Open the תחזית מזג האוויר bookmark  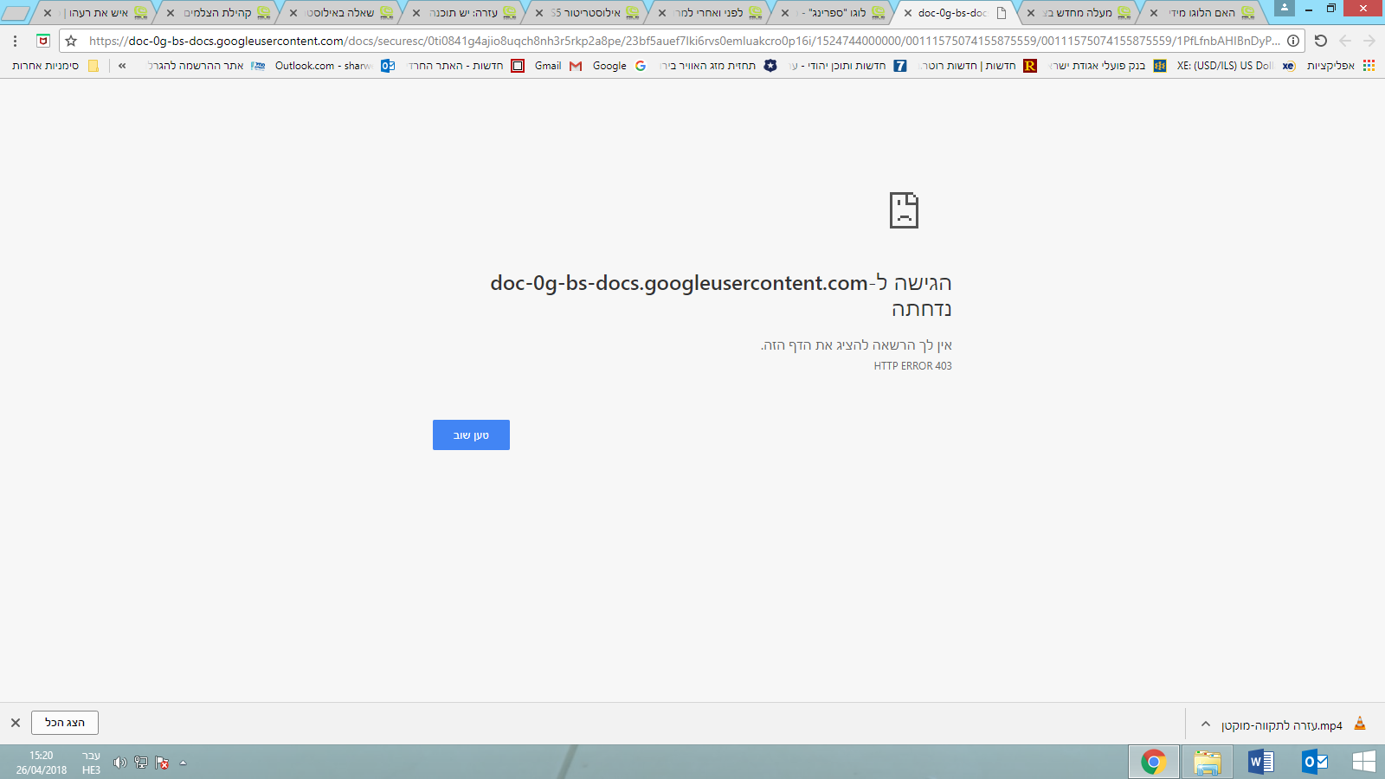(718, 66)
